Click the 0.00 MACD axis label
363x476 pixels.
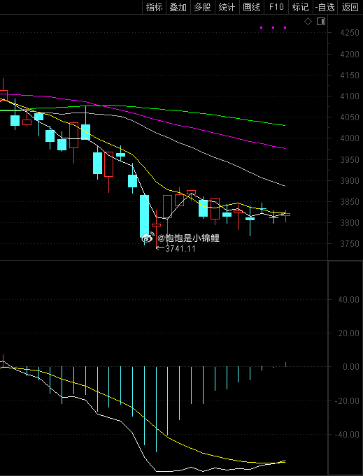pyautogui.click(x=351, y=367)
